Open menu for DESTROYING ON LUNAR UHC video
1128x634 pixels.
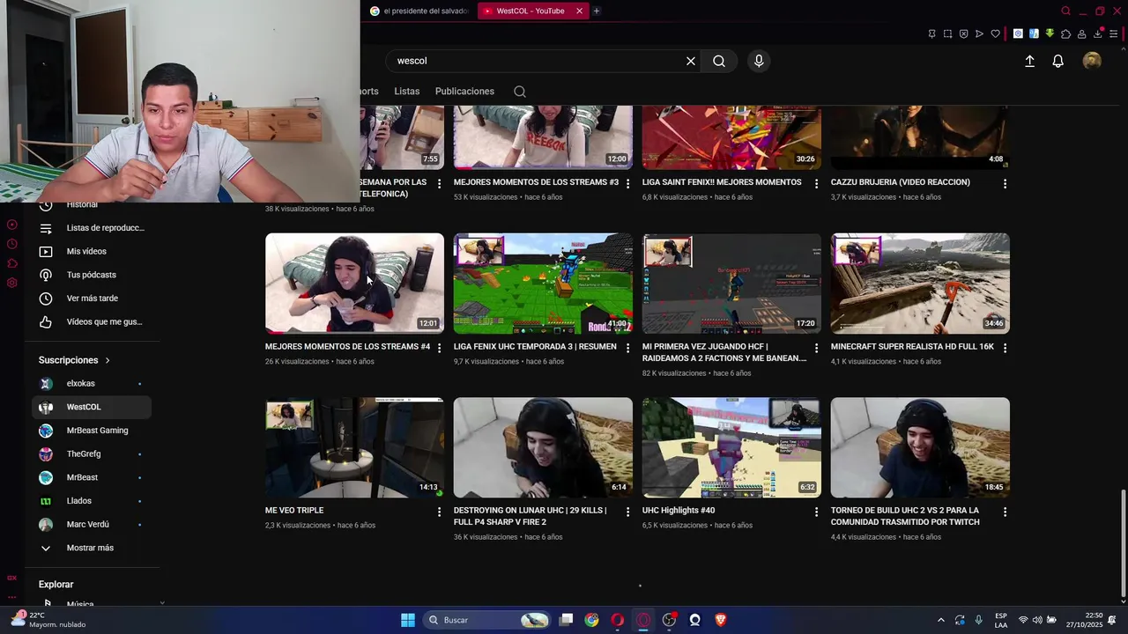pyautogui.click(x=627, y=512)
